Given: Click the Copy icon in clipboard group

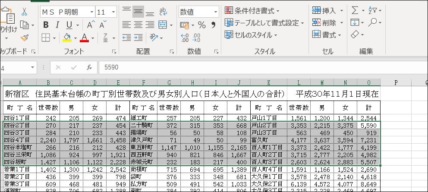Looking at the screenshot, I should pyautogui.click(x=24, y=25).
